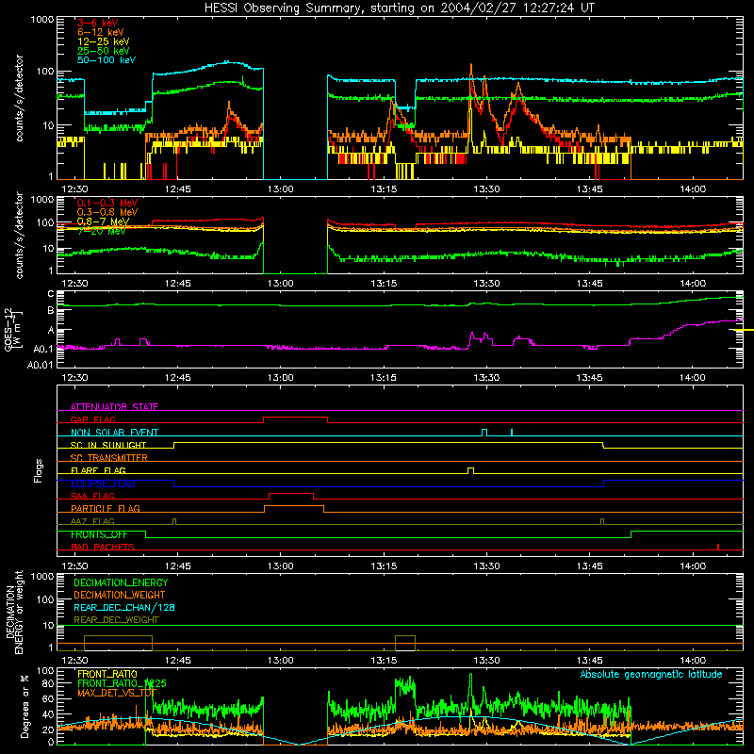754x754 pixels.
Task: Click the SAA_FLAG label
Action: [x=92, y=496]
